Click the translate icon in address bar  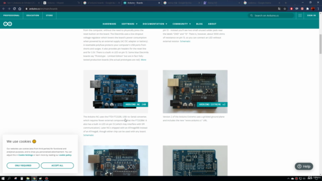(x=279, y=9)
